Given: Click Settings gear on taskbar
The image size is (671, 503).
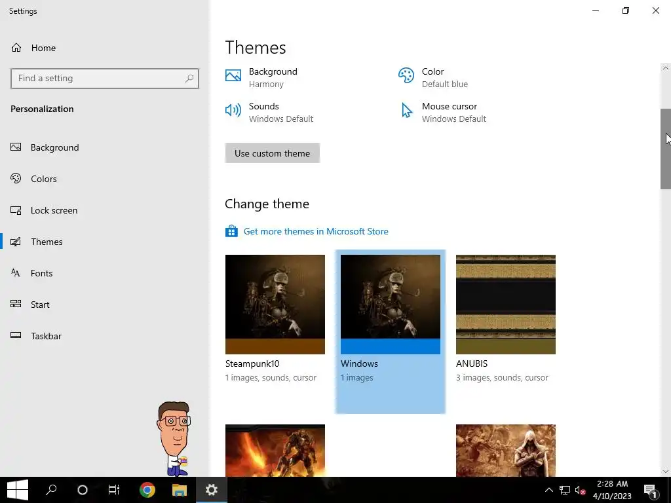Looking at the screenshot, I should click(x=212, y=490).
